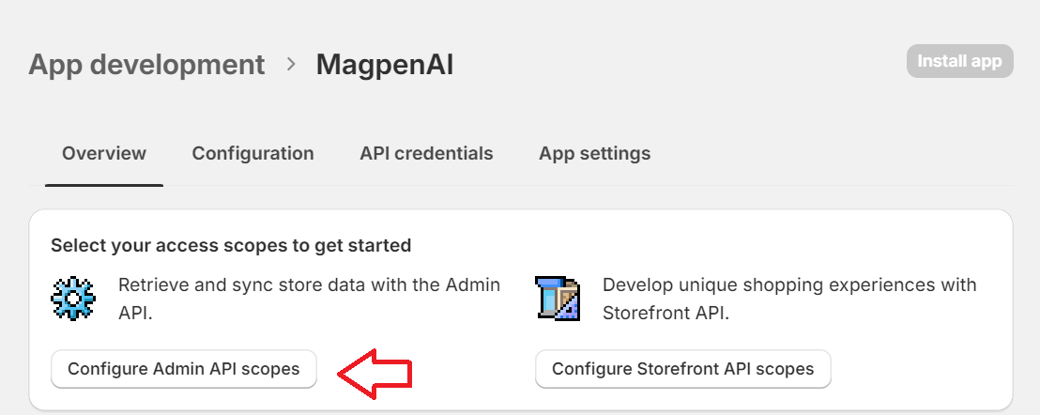The height and width of the screenshot is (415, 1040).
Task: Click the 'Select your access scopes' heading
Action: (x=231, y=245)
